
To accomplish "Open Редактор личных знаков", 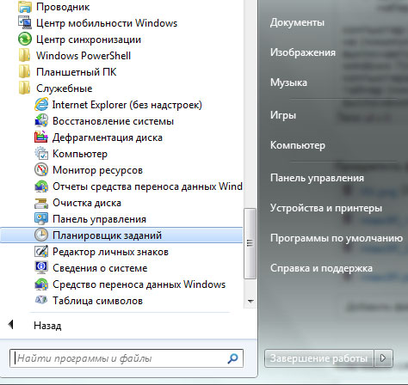I will tap(110, 252).
